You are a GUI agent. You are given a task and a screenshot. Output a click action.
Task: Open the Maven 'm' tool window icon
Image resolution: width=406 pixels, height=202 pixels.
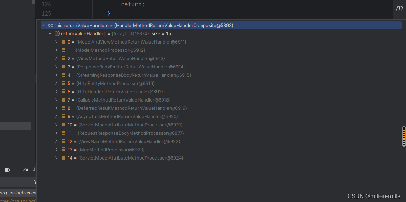click(x=399, y=8)
